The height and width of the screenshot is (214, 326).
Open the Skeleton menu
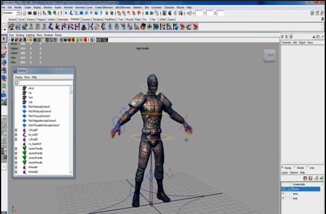(137, 7)
